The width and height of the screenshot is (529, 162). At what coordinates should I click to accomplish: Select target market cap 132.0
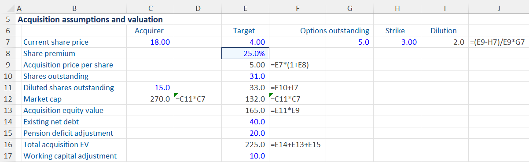255,99
